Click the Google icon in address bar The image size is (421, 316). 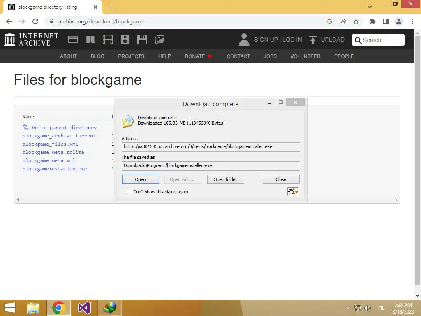click(330, 21)
